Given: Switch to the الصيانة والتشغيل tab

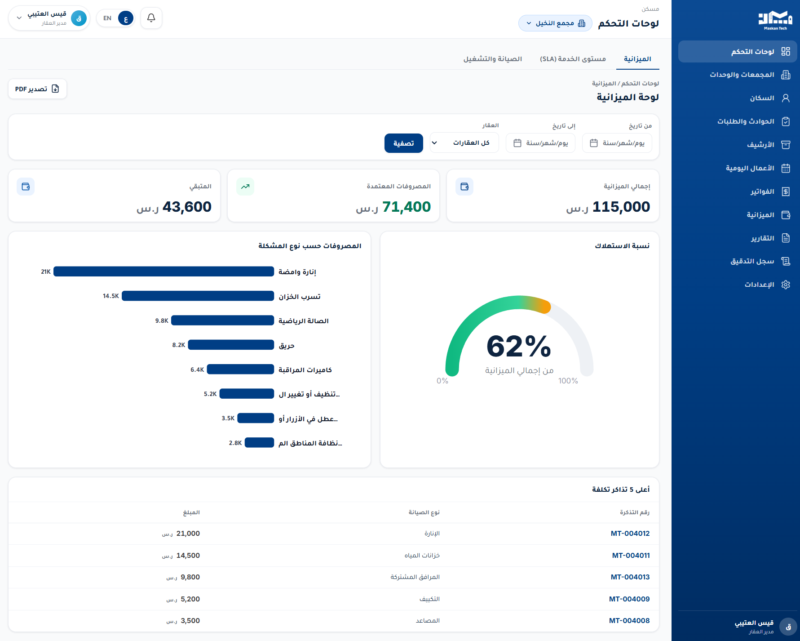Looking at the screenshot, I should [x=493, y=59].
